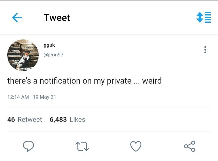Open the thread sort icon in header
The image size is (218, 161).
coord(203,17)
